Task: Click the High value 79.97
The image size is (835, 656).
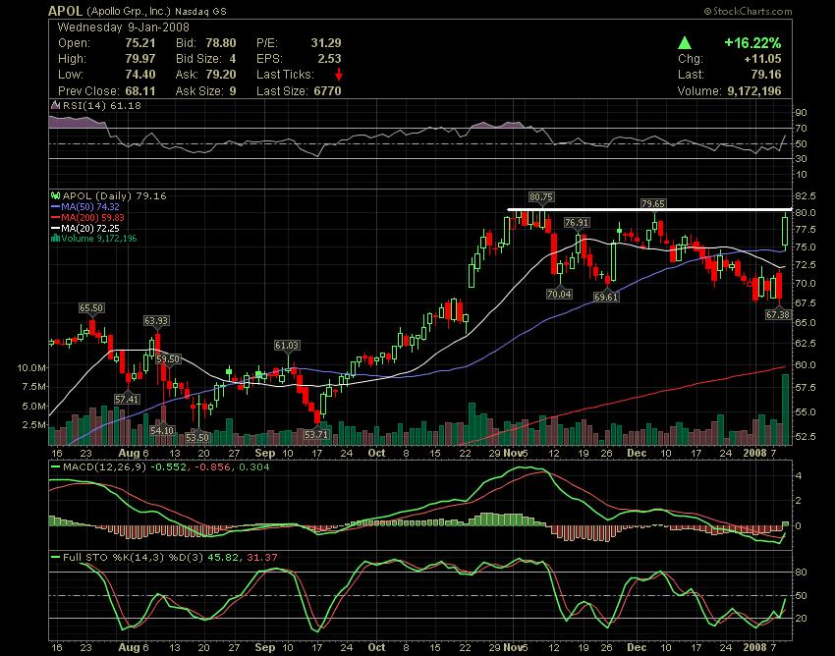Action: click(140, 59)
